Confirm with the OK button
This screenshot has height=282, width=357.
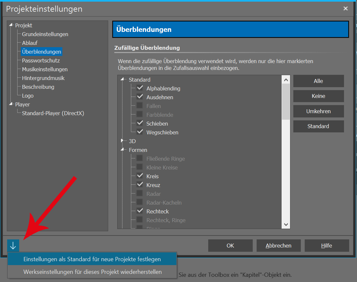[230, 246]
